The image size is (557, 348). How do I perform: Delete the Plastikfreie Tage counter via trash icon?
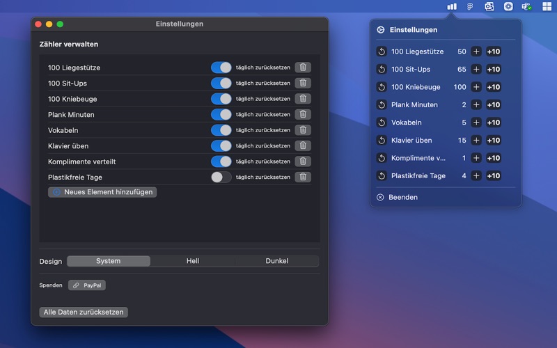pyautogui.click(x=303, y=177)
